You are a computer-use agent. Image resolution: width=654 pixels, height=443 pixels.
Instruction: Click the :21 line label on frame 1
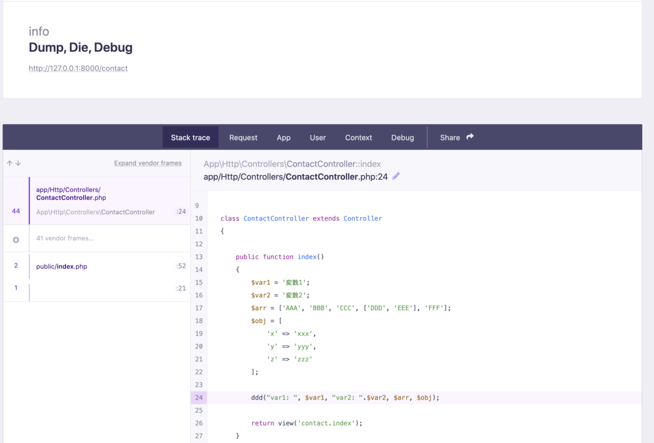(x=181, y=288)
